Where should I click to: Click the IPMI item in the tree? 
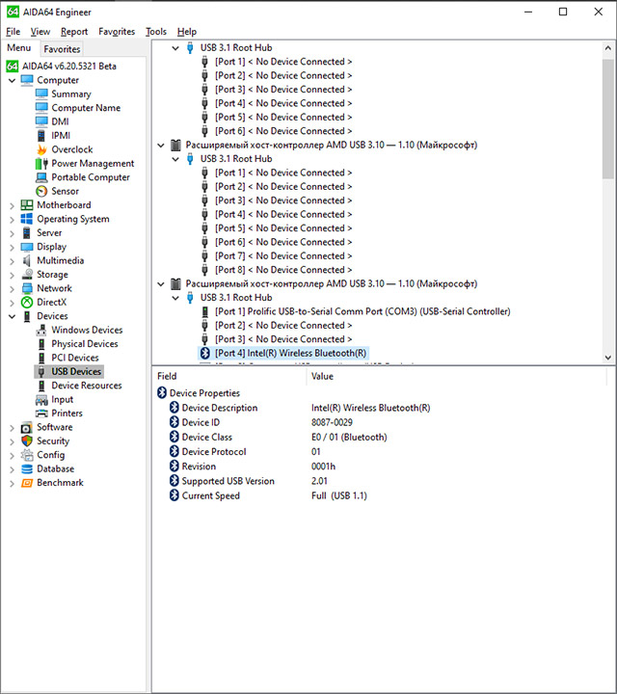pos(61,136)
